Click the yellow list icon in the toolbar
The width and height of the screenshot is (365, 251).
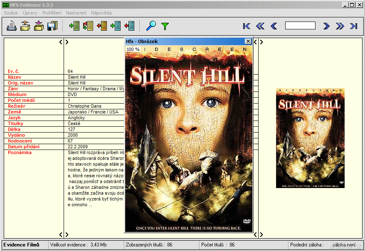pyautogui.click(x=88, y=26)
